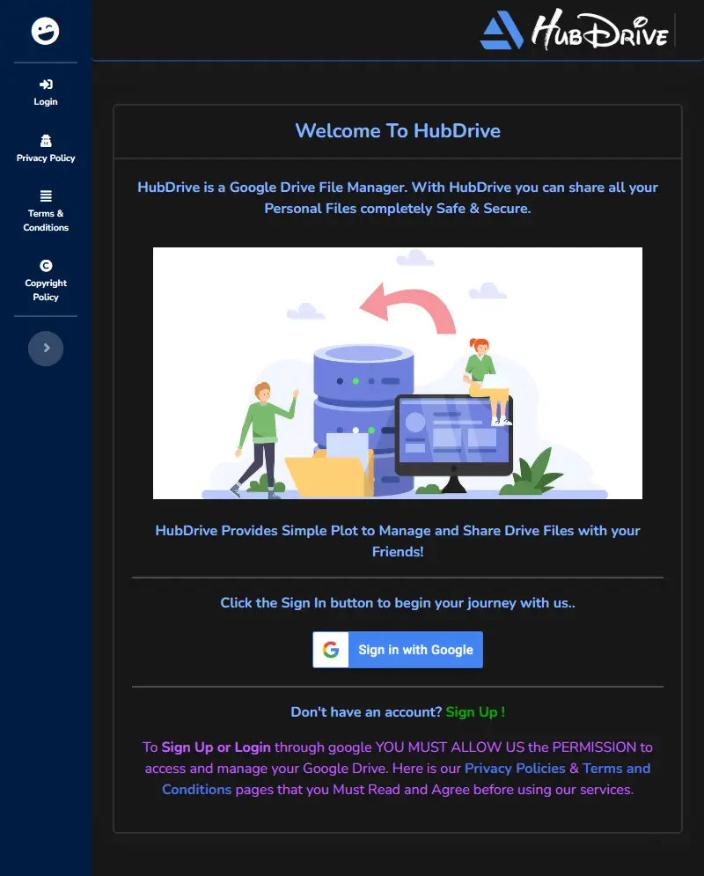This screenshot has width=704, height=876.
Task: Click the storage illustration image
Action: coord(398,373)
